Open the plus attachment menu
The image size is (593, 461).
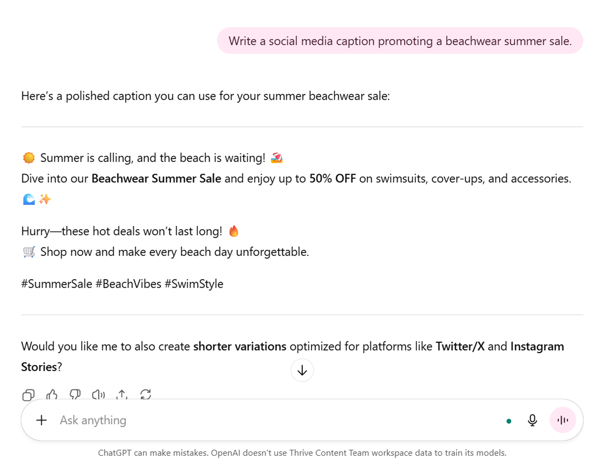(42, 420)
